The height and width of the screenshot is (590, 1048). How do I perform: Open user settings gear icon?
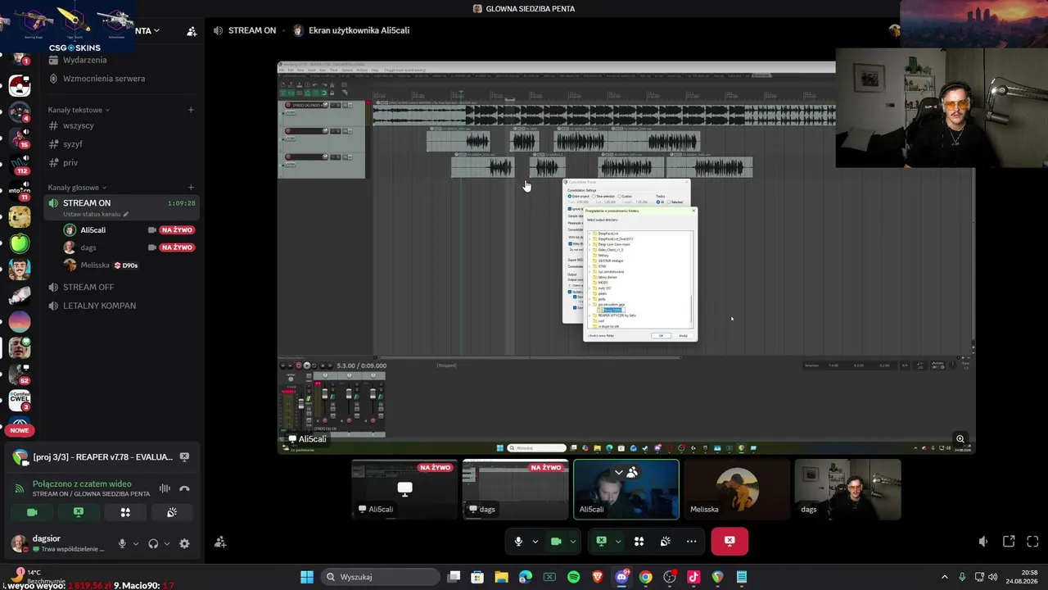(x=184, y=543)
